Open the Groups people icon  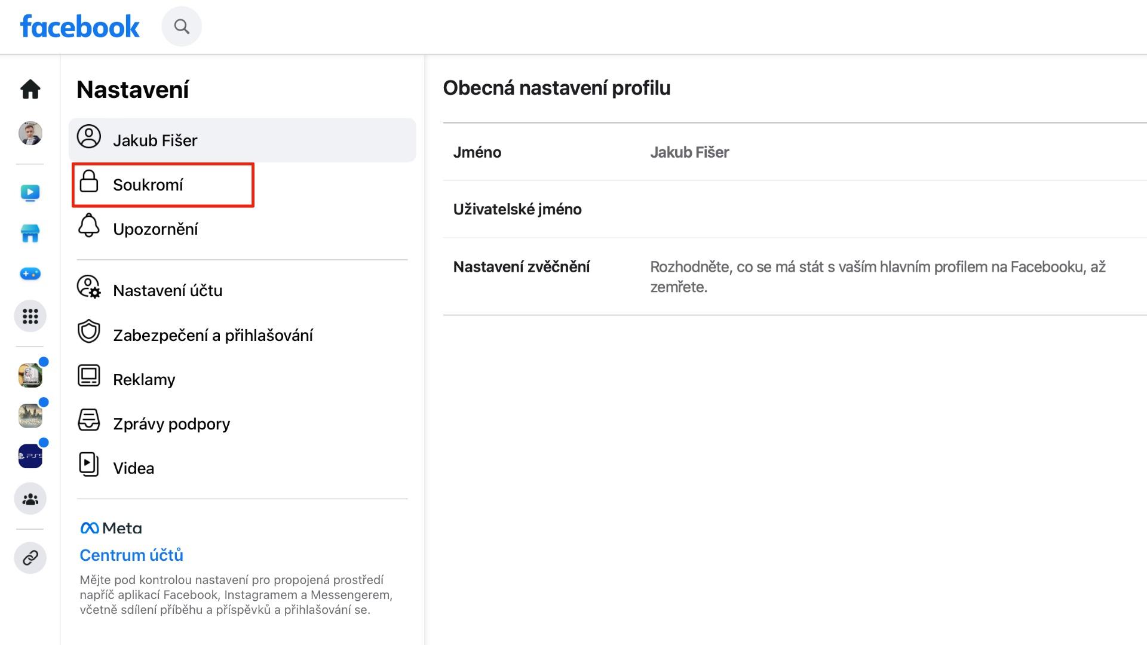click(x=30, y=499)
